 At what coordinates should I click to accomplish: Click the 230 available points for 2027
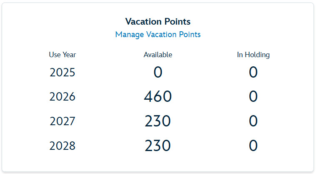[x=158, y=121]
